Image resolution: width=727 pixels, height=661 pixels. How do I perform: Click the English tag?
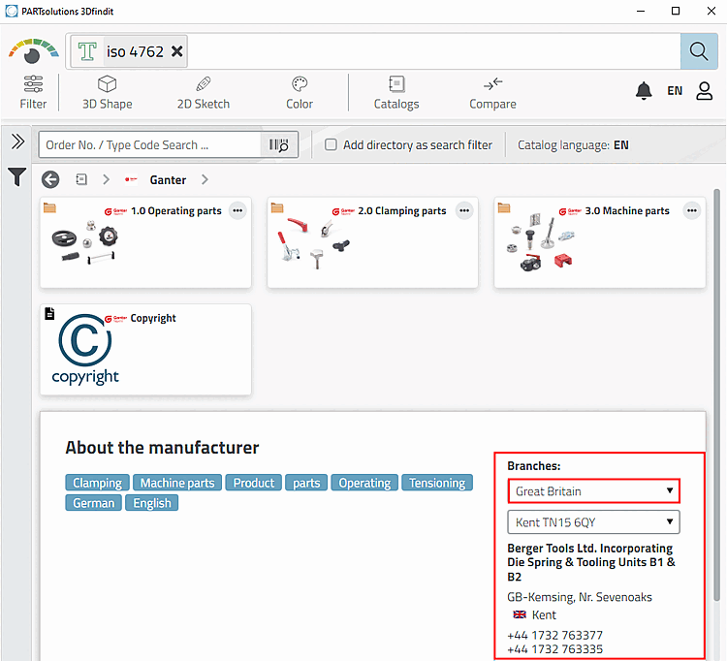pyautogui.click(x=152, y=503)
